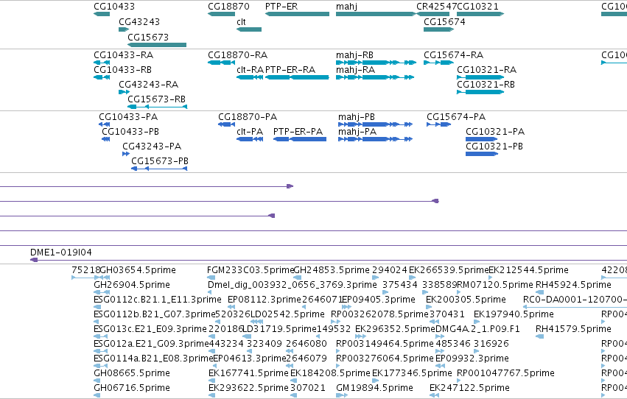The image size is (627, 399).
Task: Select the CG15674-RA transcript
Action: (438, 63)
